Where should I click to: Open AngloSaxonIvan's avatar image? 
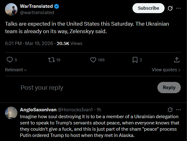pyautogui.click(x=11, y=113)
